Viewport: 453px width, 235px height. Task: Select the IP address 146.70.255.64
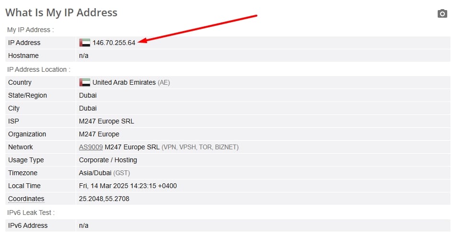pyautogui.click(x=114, y=43)
